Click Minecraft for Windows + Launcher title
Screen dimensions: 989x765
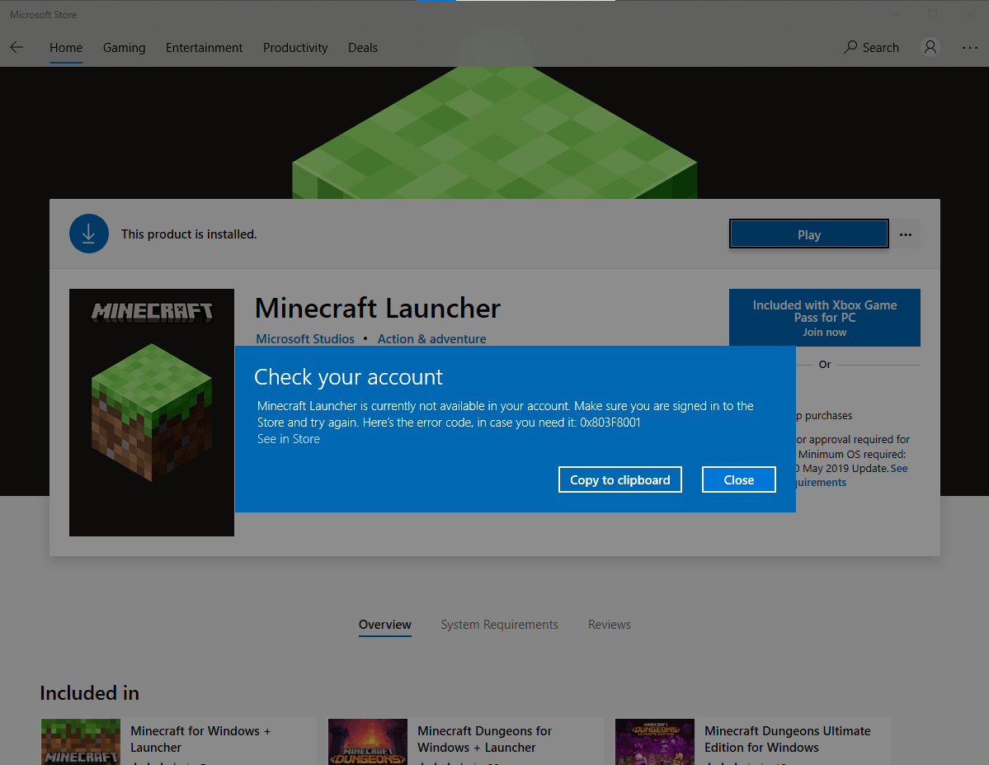pos(200,739)
